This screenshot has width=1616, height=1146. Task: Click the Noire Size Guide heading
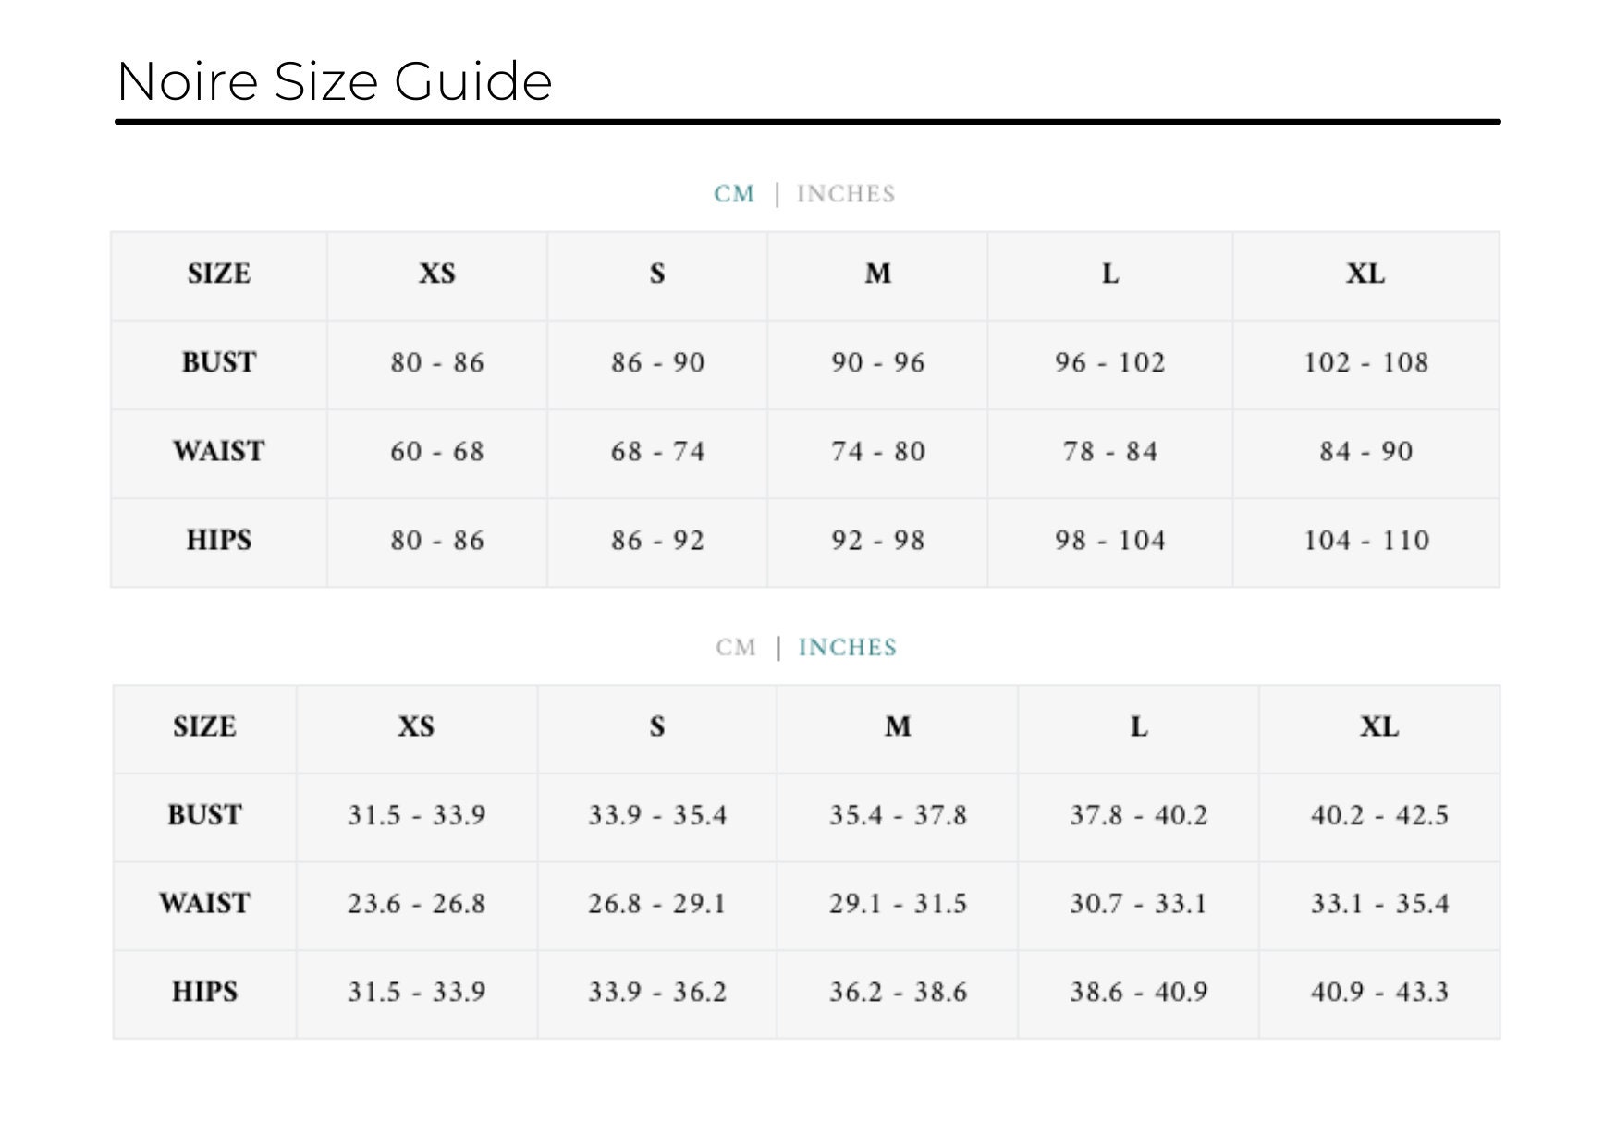335,81
